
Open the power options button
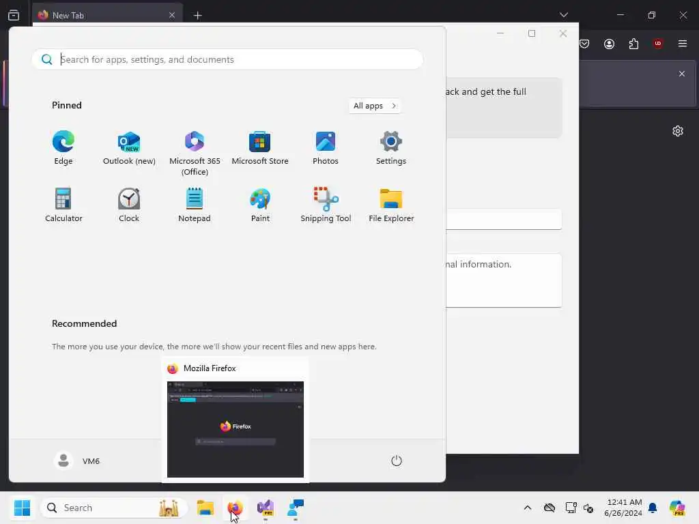coord(397,461)
